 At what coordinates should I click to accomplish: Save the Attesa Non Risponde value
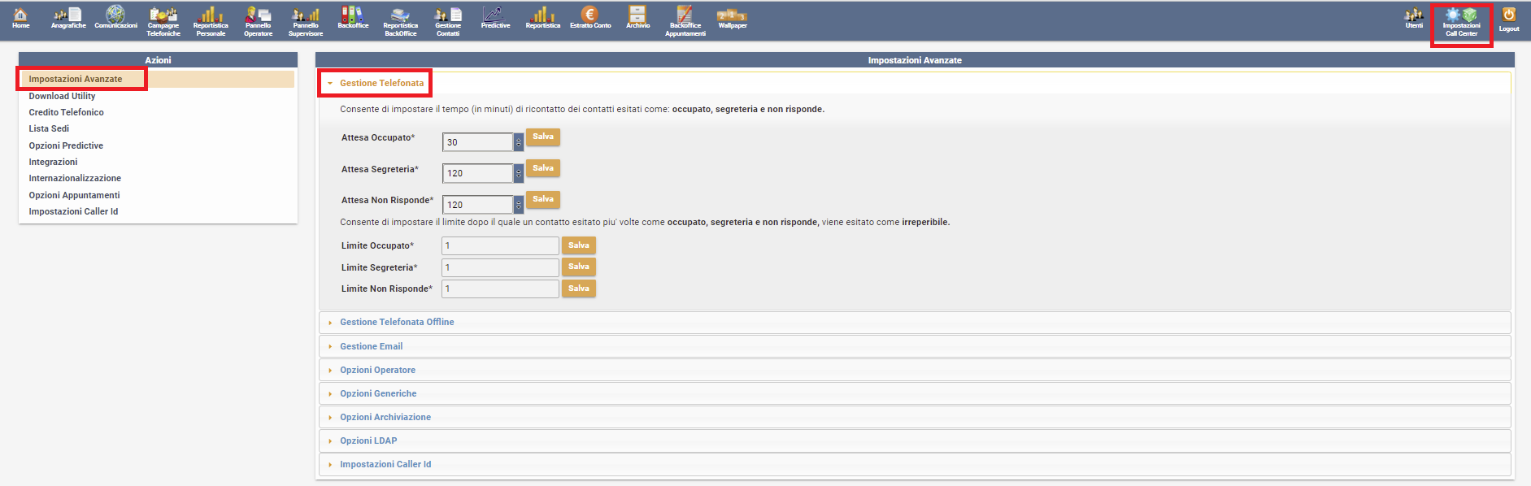(x=543, y=200)
